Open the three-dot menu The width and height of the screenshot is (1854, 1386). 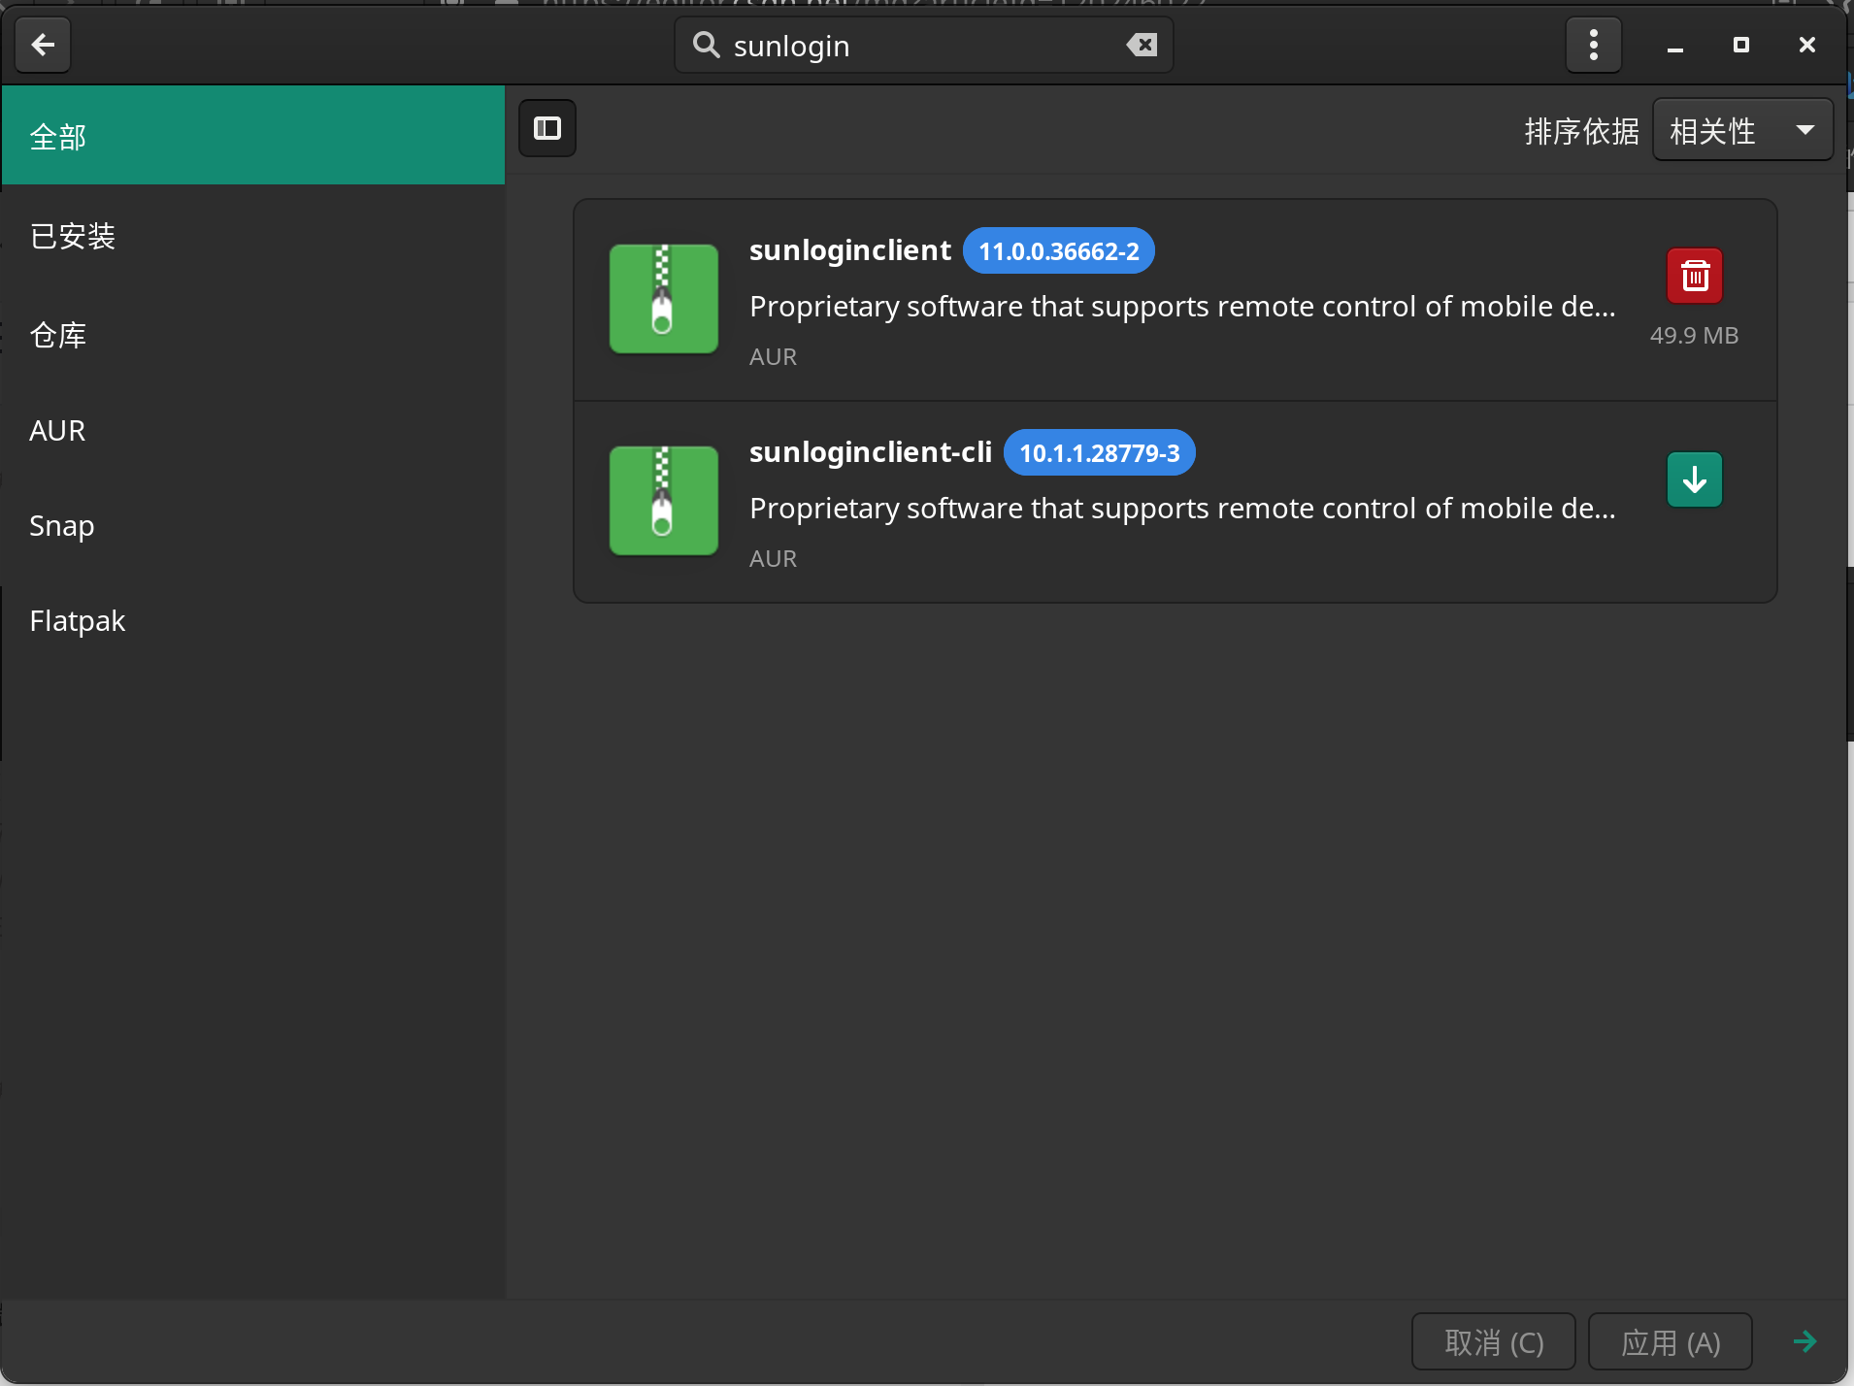click(x=1594, y=45)
